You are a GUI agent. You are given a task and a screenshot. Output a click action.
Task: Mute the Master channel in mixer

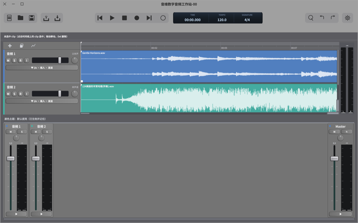pyautogui.click(x=335, y=132)
